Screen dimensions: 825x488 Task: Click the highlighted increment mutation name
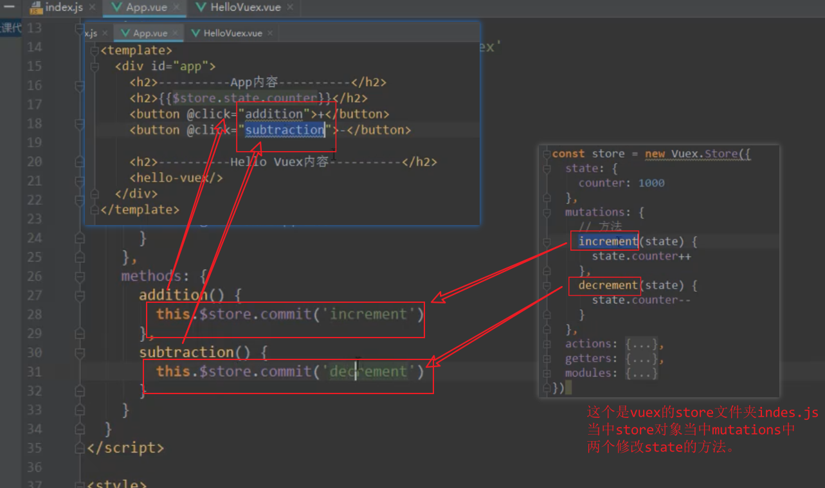click(608, 242)
